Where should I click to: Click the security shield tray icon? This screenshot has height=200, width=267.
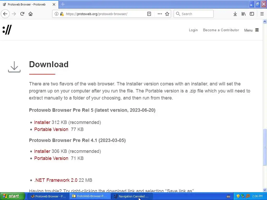coord(238,196)
